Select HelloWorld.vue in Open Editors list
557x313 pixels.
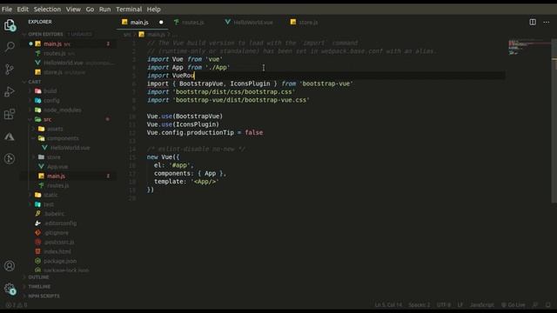tap(64, 63)
